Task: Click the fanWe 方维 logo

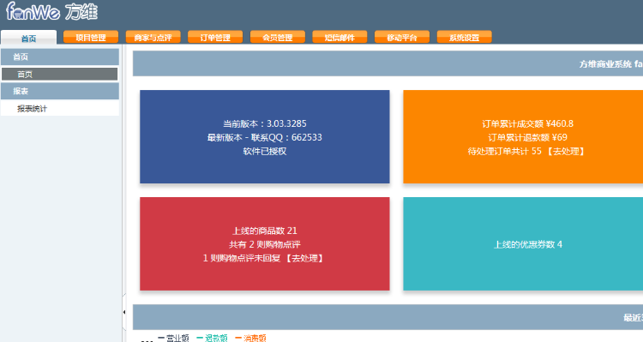Action: [52, 11]
